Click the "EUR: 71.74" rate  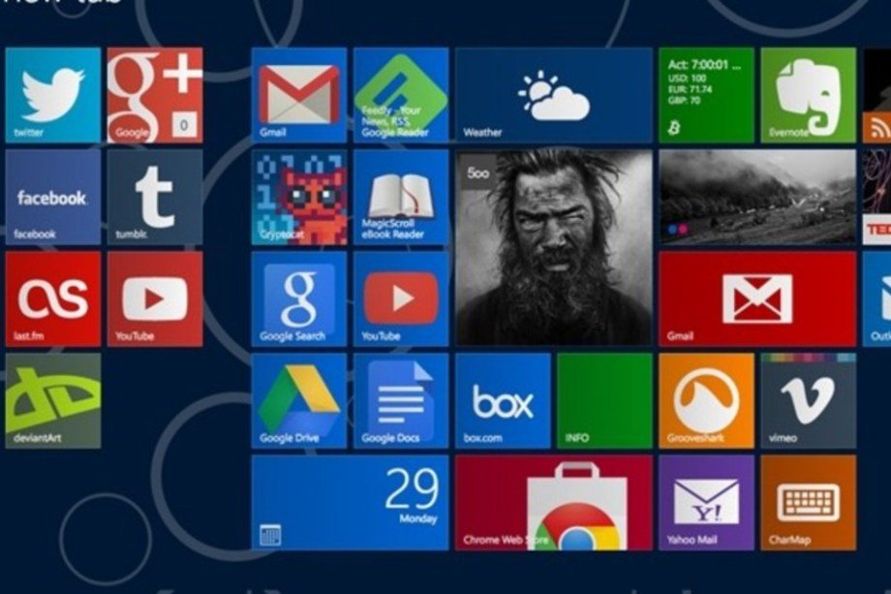coord(690,89)
